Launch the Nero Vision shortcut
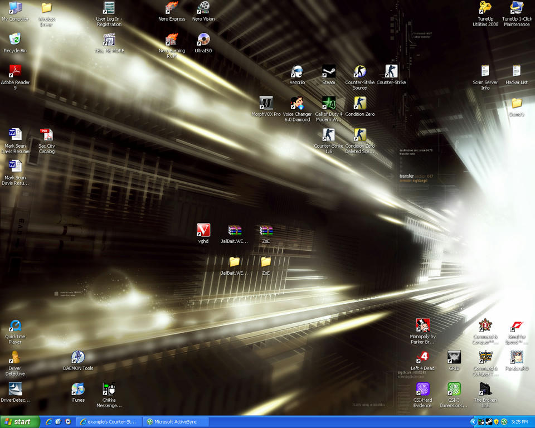 [x=203, y=12]
